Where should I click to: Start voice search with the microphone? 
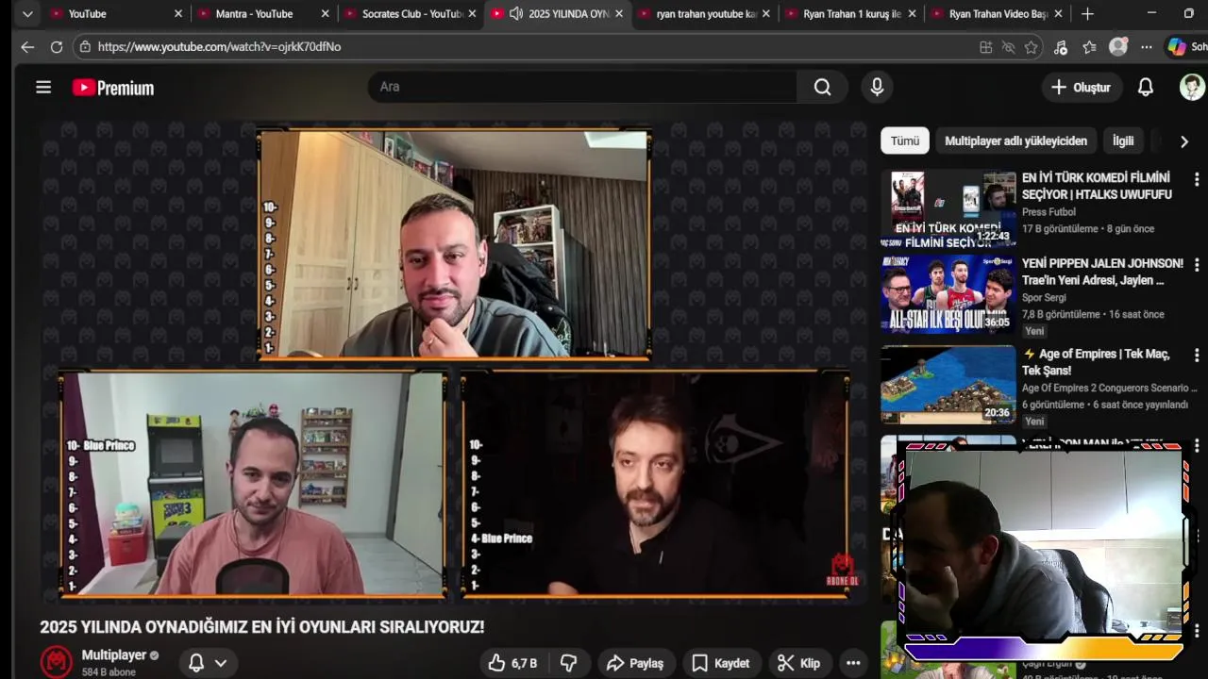(877, 87)
